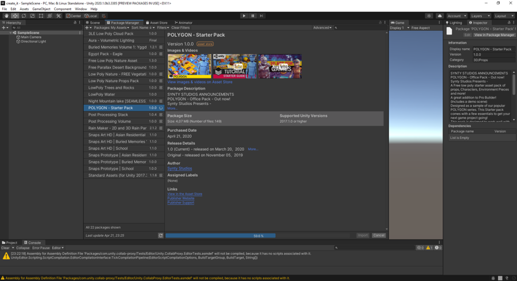Open Packages: My Assets dropdown
Viewport: 517px width, 281px height.
coord(111,28)
